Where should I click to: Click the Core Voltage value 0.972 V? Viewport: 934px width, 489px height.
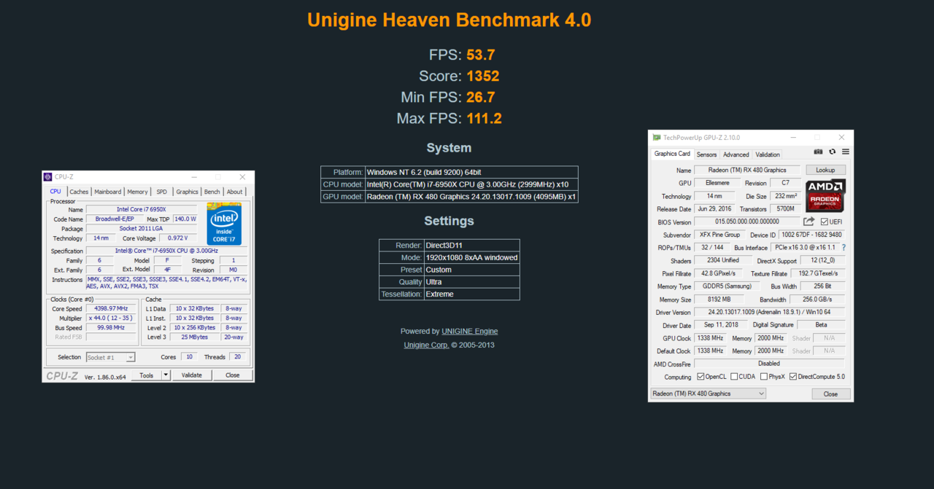click(x=177, y=238)
